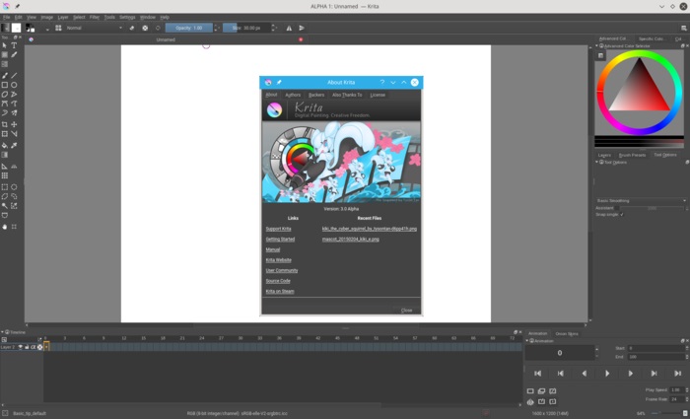This screenshot has width=690, height=419.
Task: Open the Filter menu
Action: [94, 17]
